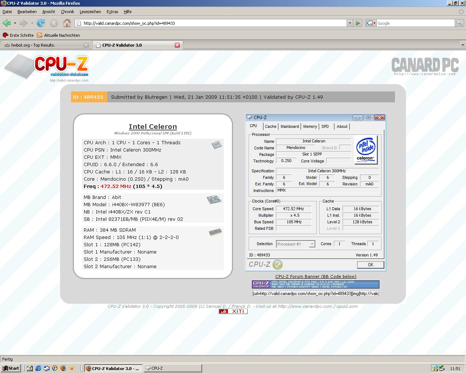Open the Aktuelle Nachrichten feed bookmark
This screenshot has width=466, height=373.
(x=59, y=35)
